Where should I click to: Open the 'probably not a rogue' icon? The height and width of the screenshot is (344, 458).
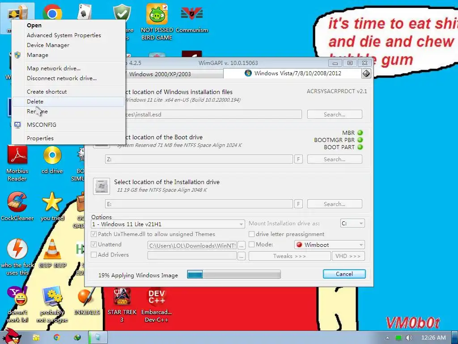[x=52, y=296]
